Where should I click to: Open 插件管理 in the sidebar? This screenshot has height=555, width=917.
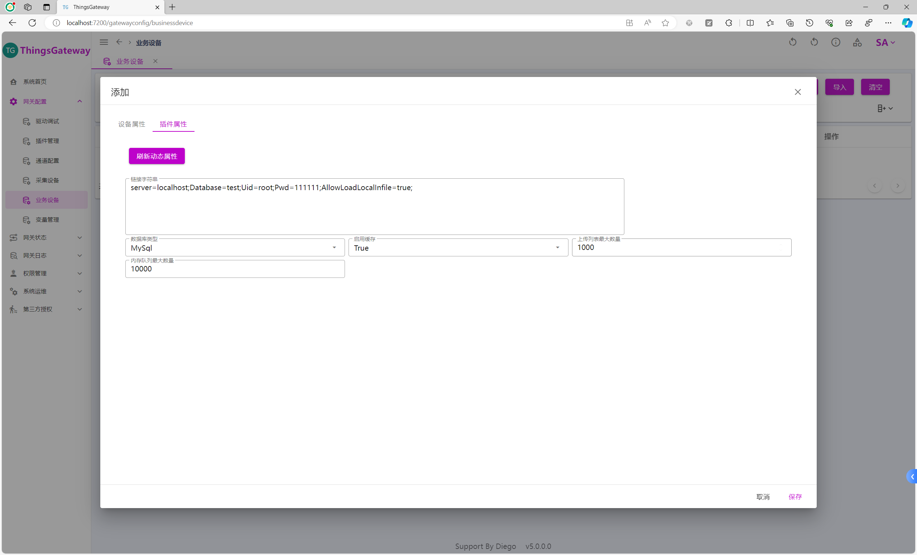tap(47, 141)
